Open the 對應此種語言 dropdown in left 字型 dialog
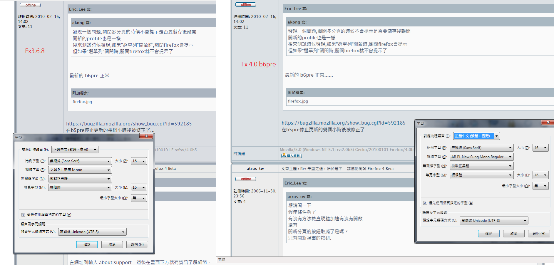Image resolution: width=554 pixels, height=265 pixels. click(x=75, y=150)
